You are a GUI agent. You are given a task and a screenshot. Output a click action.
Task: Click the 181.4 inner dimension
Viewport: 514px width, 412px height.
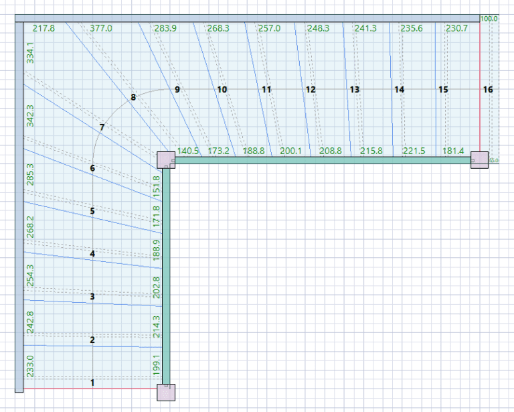453,151
